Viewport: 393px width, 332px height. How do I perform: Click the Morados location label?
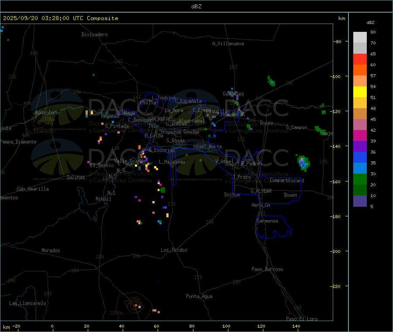click(x=51, y=250)
